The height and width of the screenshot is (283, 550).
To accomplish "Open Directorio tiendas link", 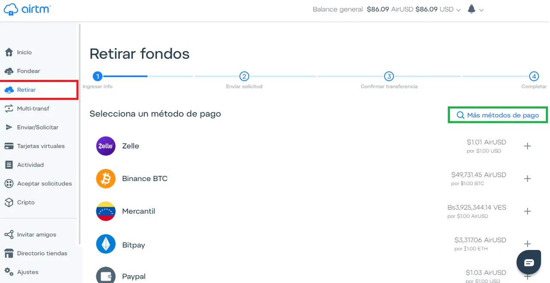I will tap(42, 253).
